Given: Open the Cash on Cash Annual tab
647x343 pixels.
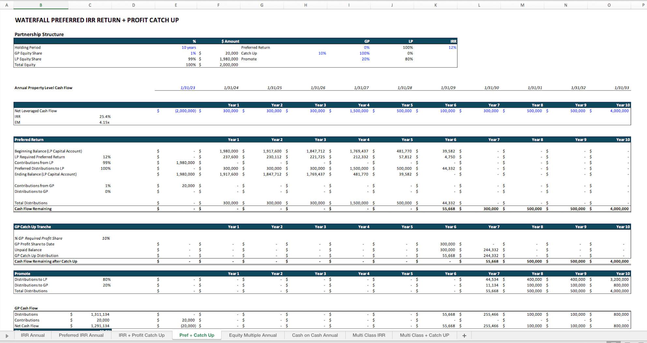Looking at the screenshot, I should (315, 335).
